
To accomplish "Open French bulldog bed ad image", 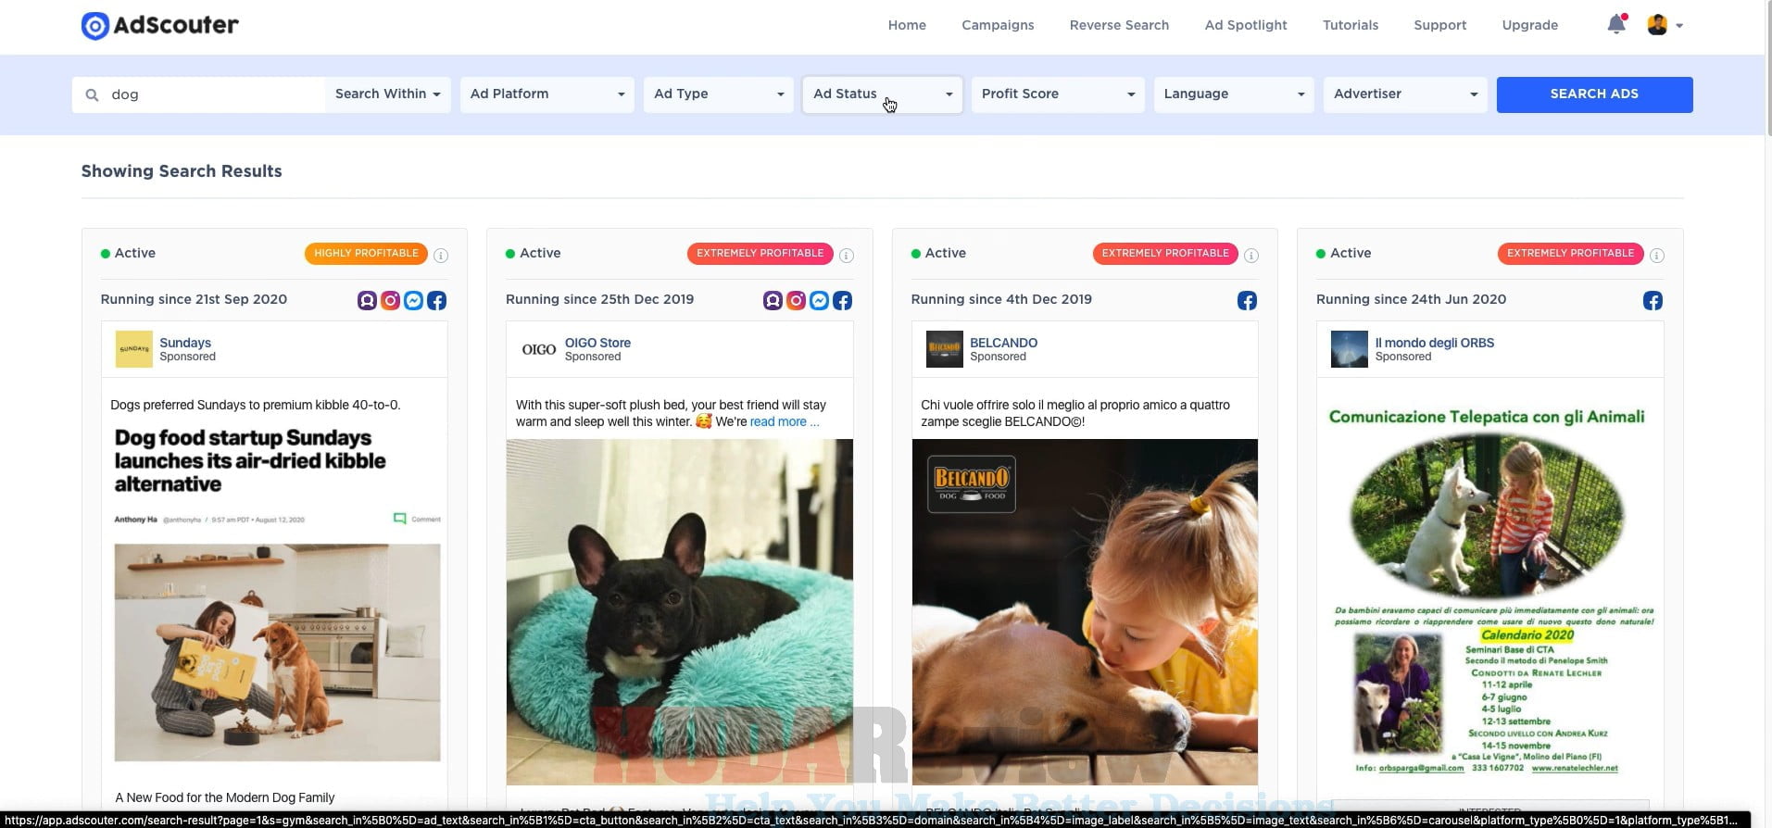I will click(x=679, y=611).
